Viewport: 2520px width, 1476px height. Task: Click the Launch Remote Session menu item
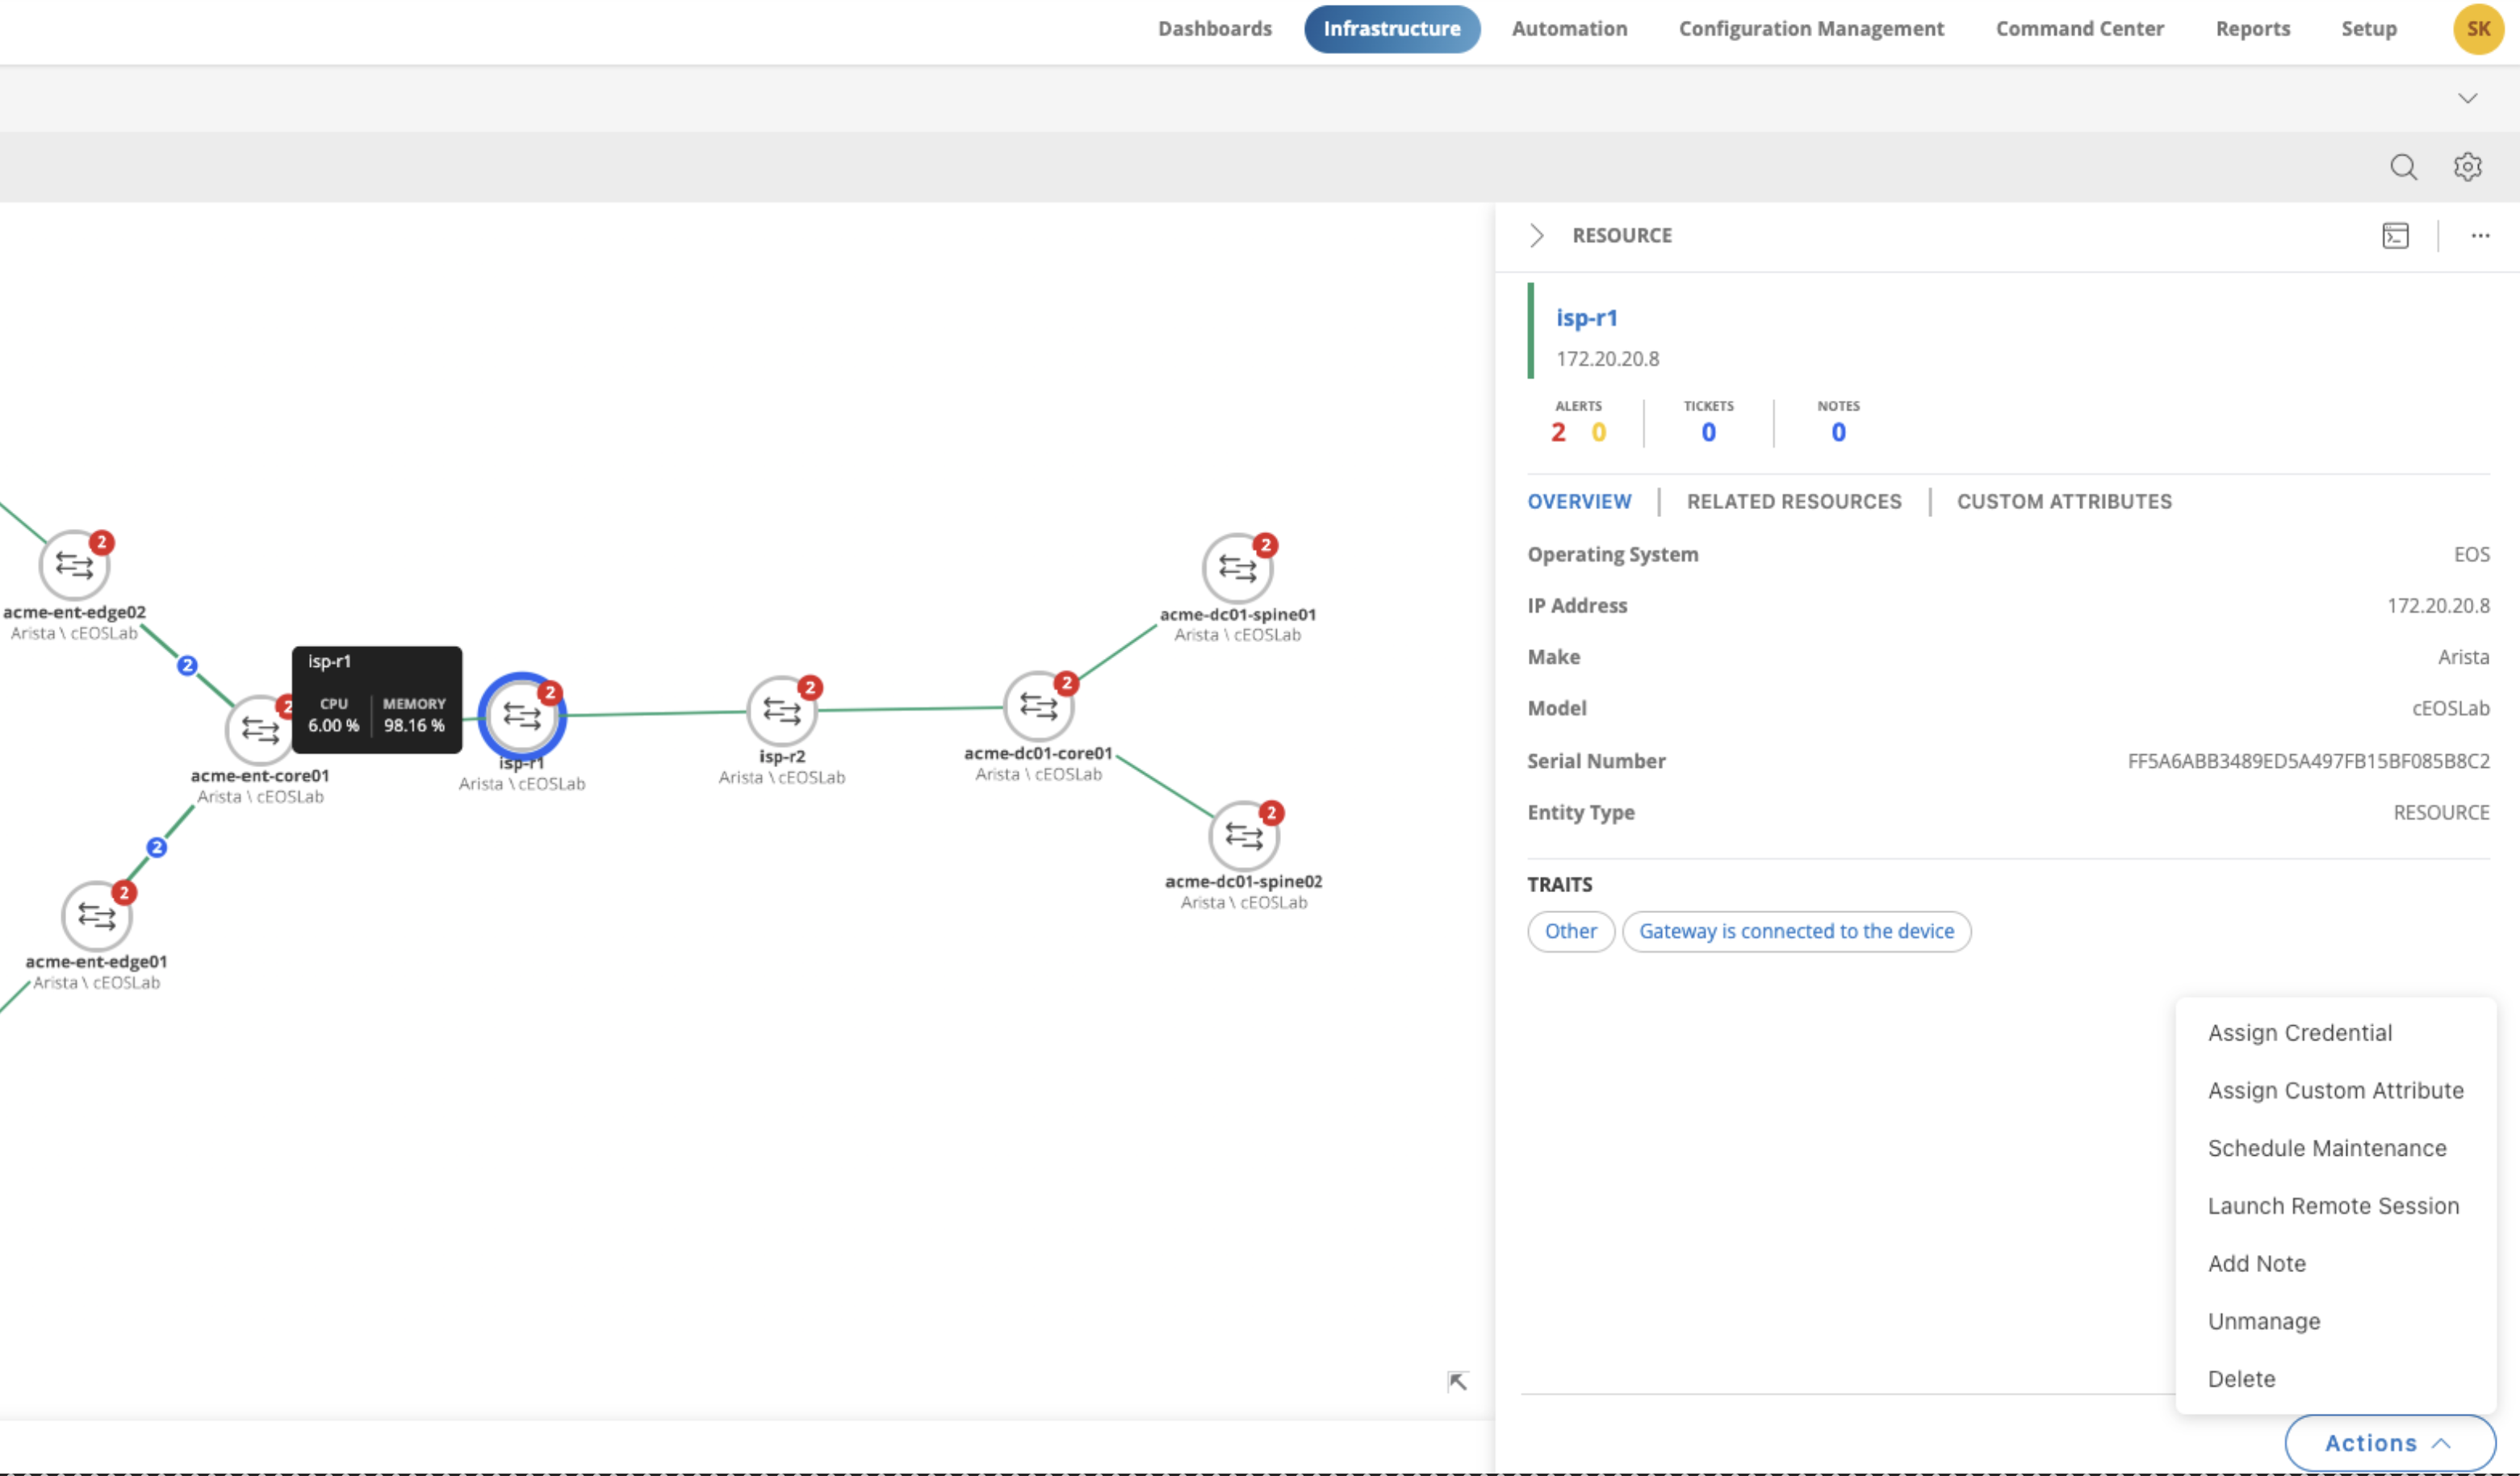click(2334, 1205)
